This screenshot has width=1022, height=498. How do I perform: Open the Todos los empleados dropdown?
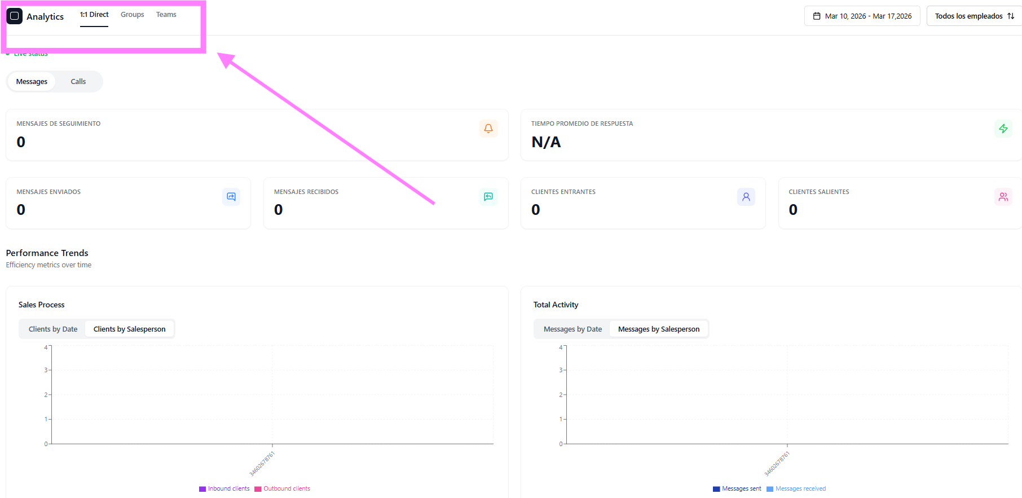pyautogui.click(x=968, y=16)
